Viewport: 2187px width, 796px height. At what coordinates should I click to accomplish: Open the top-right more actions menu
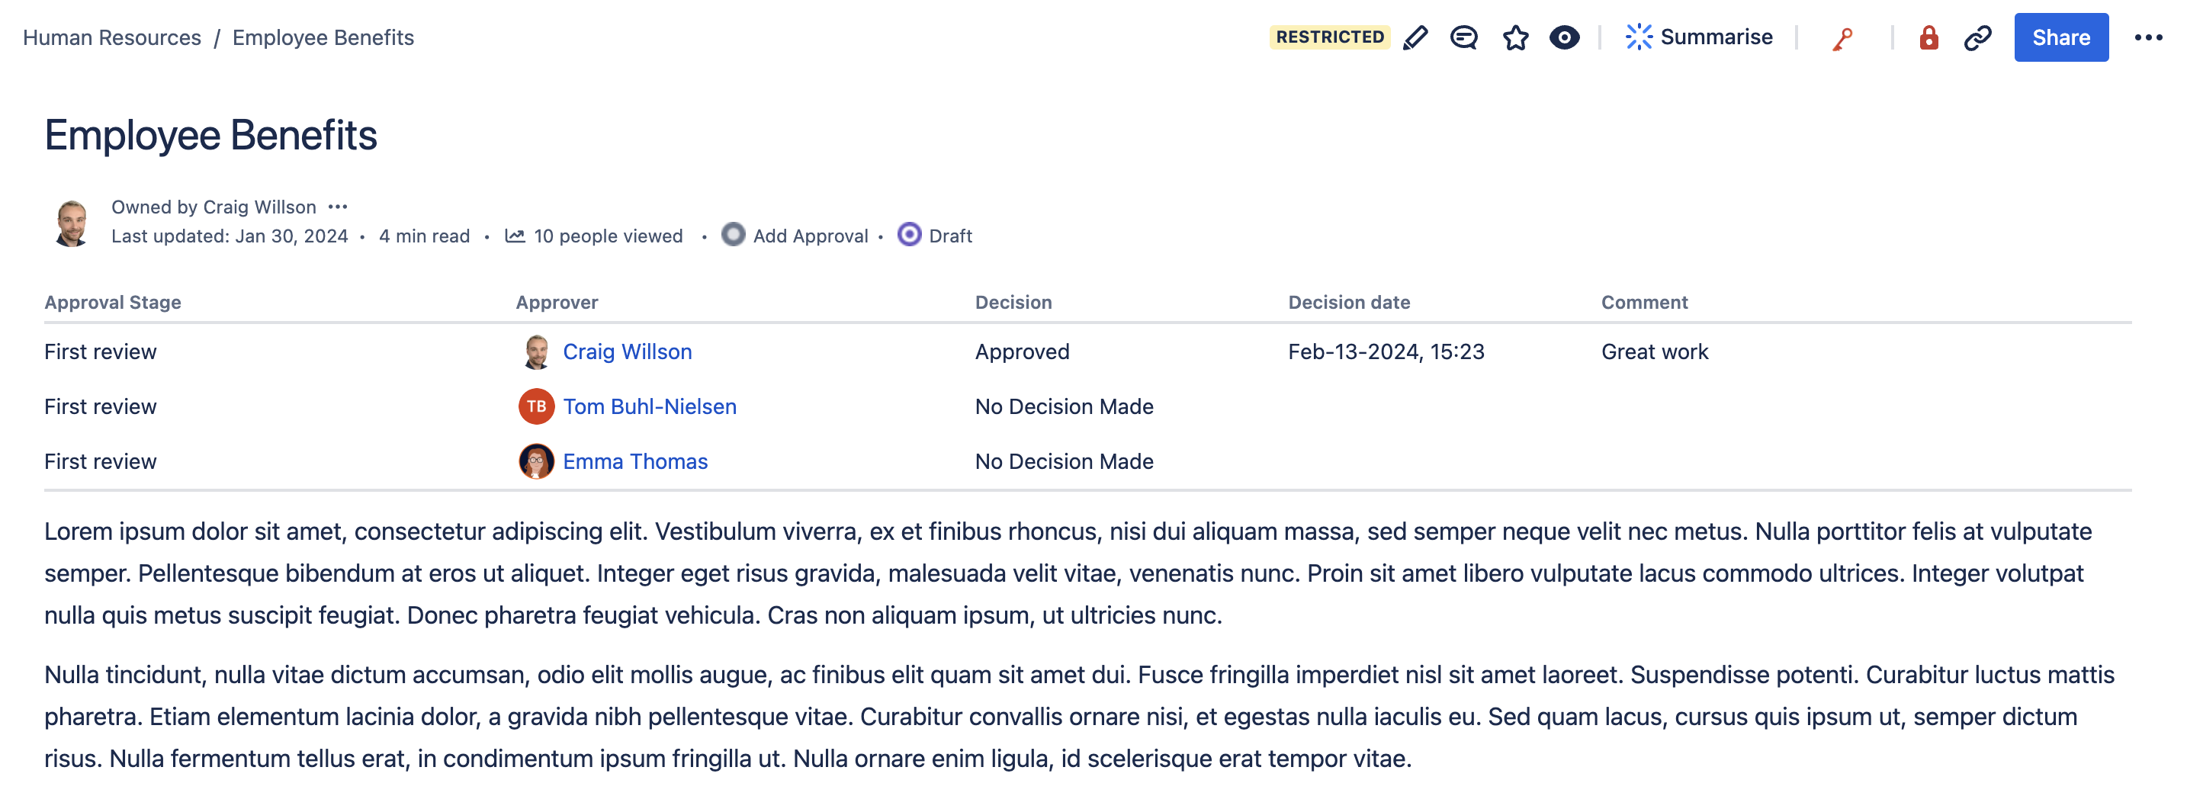[2148, 37]
